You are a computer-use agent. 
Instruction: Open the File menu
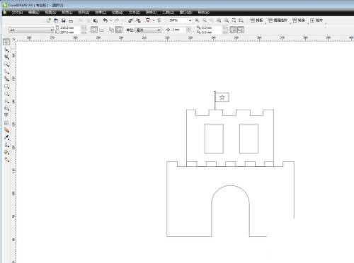[x=17, y=12]
